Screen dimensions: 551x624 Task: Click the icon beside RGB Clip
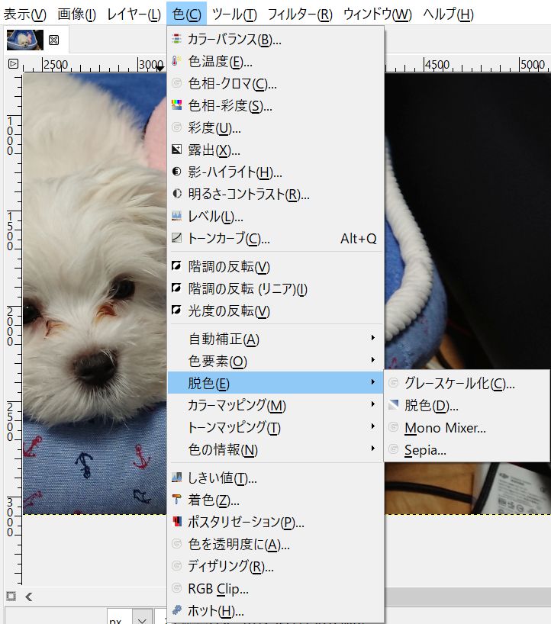coord(176,588)
